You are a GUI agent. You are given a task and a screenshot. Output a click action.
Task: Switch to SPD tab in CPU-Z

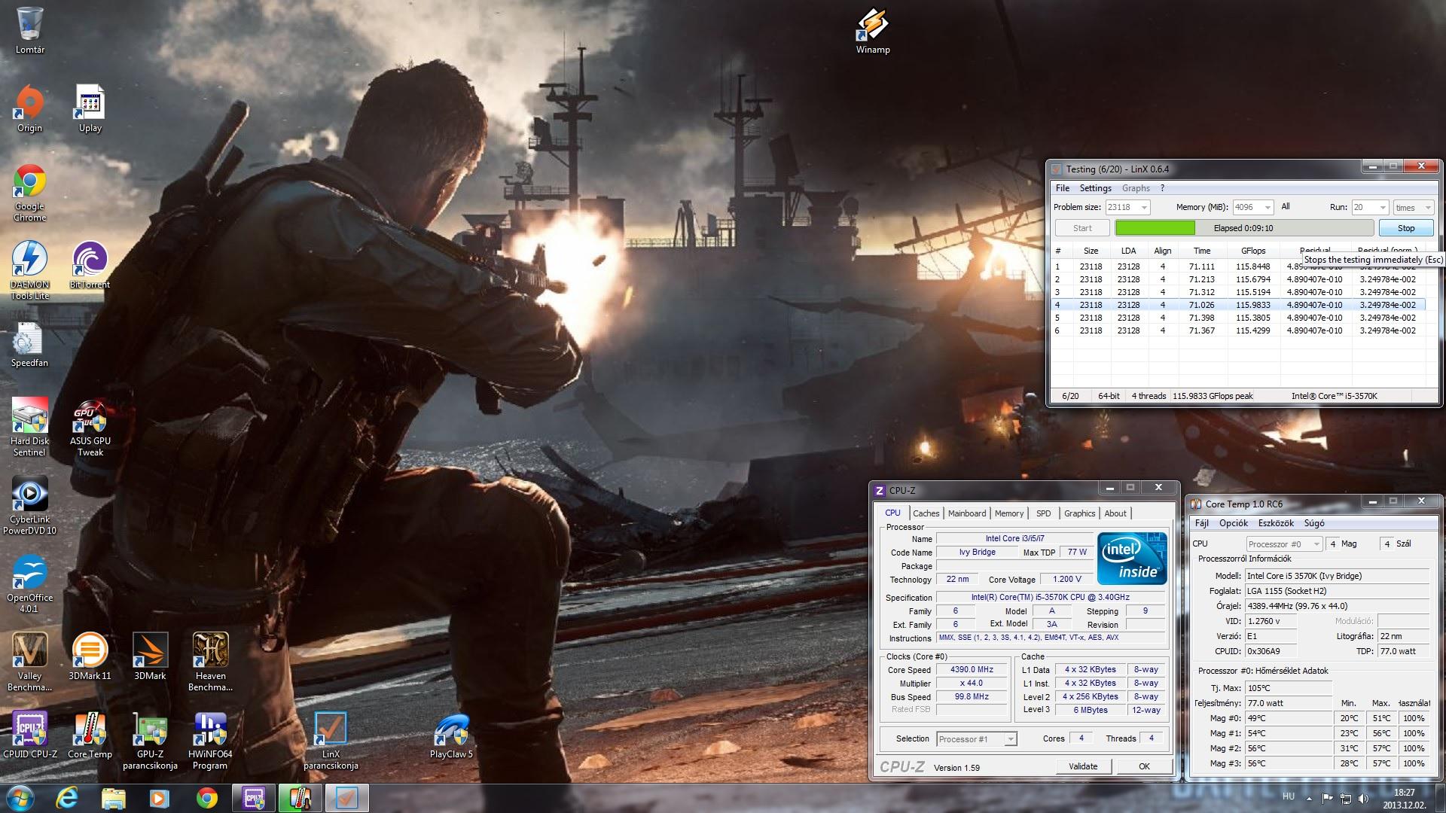tap(1043, 513)
